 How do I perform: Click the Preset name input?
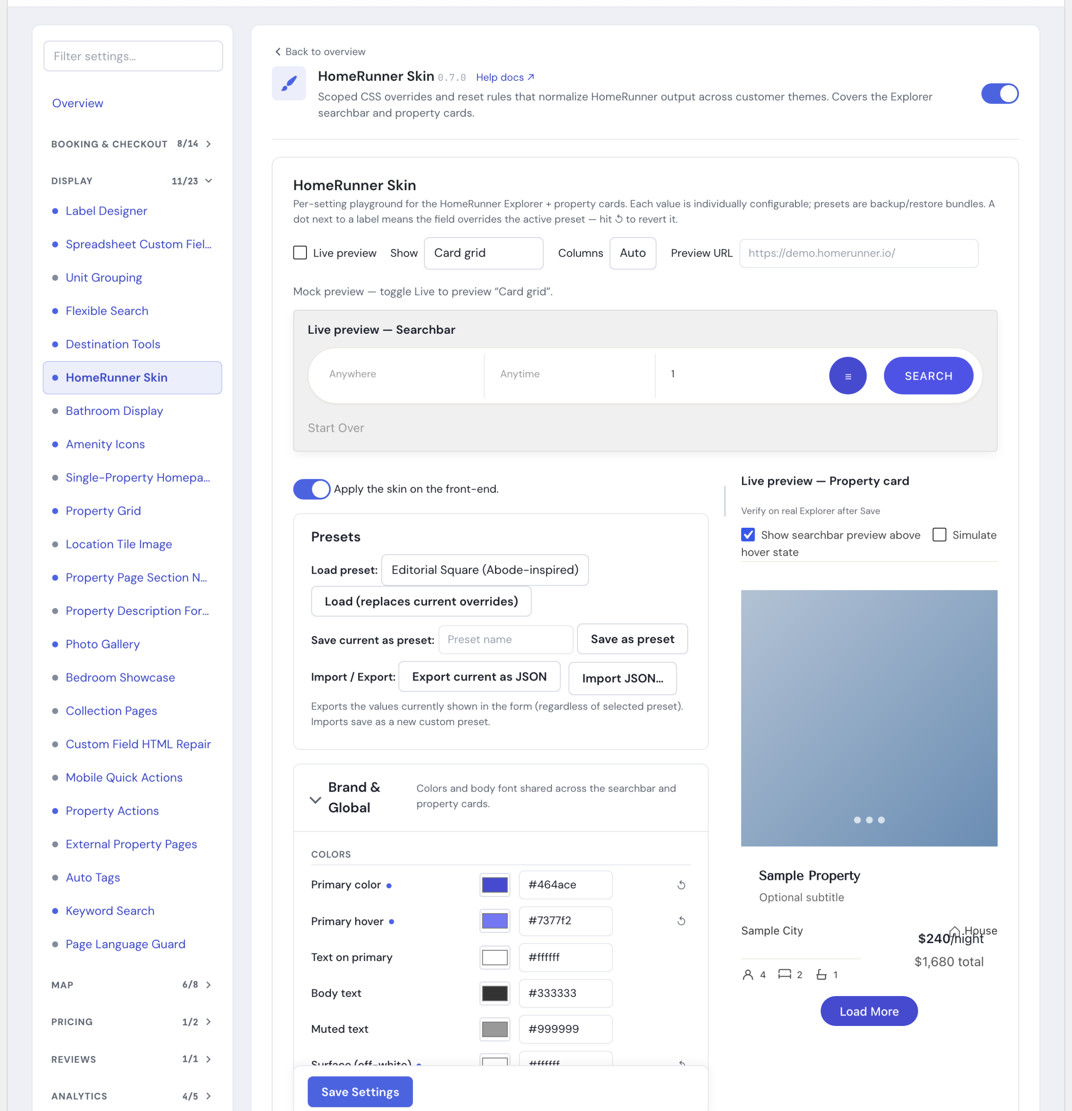pyautogui.click(x=506, y=639)
